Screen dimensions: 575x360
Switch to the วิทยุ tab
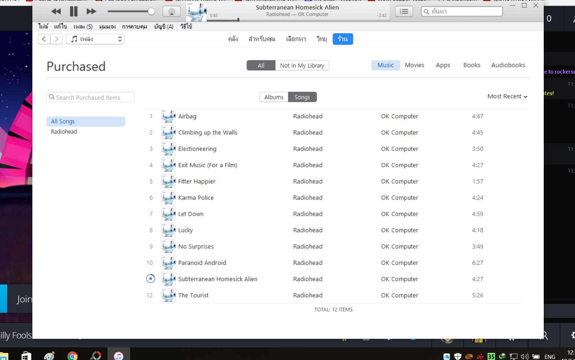point(322,39)
